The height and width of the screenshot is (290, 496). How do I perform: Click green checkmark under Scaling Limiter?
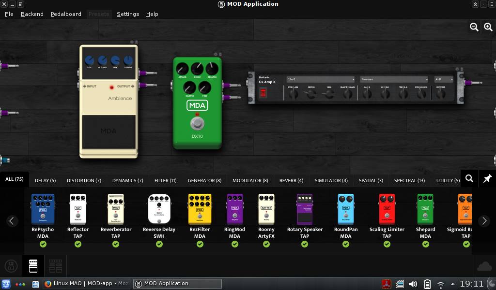point(387,244)
